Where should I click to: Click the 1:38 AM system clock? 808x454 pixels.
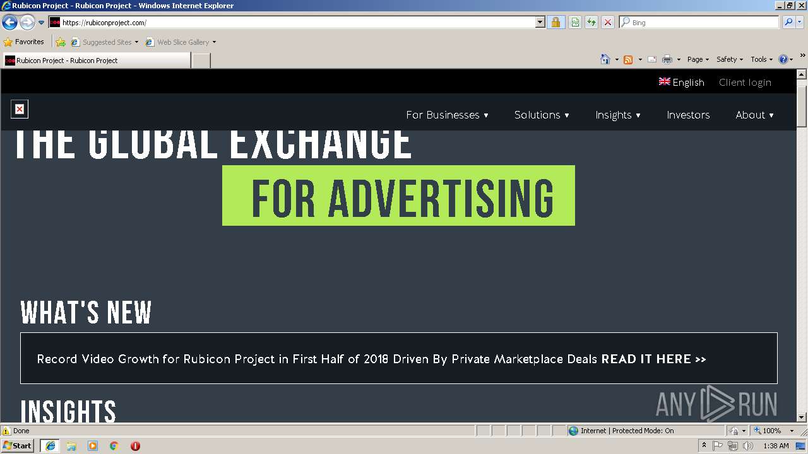776,446
